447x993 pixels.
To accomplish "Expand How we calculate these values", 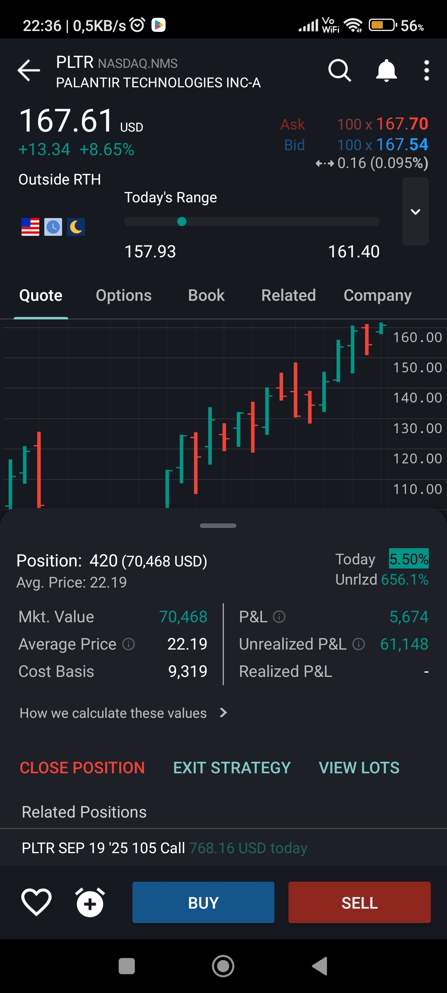I will 123,713.
